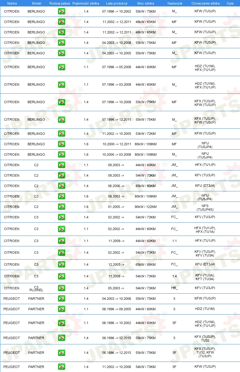The width and height of the screenshot is (240, 372).
Task: Click fuel icon for Berlingo 53kW / 72KM row
Action: pyautogui.click(x=61, y=134)
